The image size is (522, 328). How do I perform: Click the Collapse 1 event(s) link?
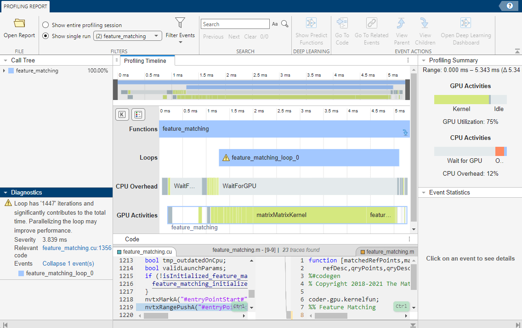pyautogui.click(x=68, y=264)
